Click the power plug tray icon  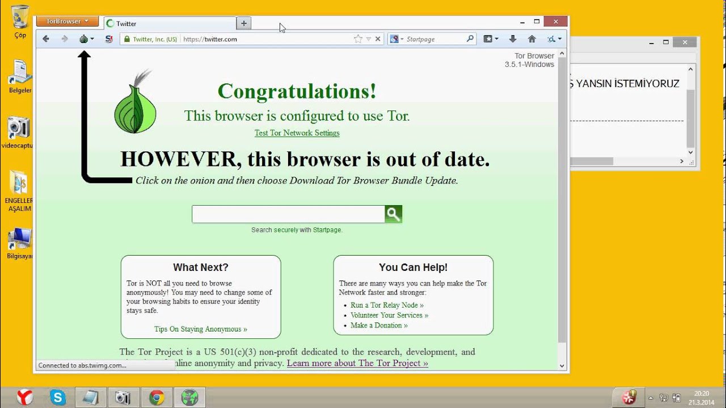[x=676, y=398]
